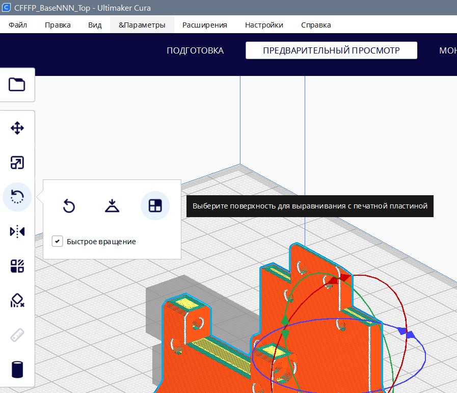Image resolution: width=457 pixels, height=393 pixels.
Task: Open the Файл menu
Action: 18,24
